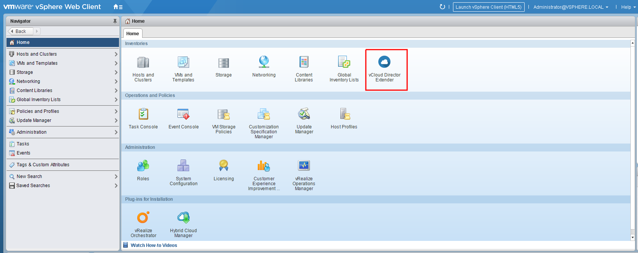
Task: Open the System Configuration icon
Action: click(183, 166)
